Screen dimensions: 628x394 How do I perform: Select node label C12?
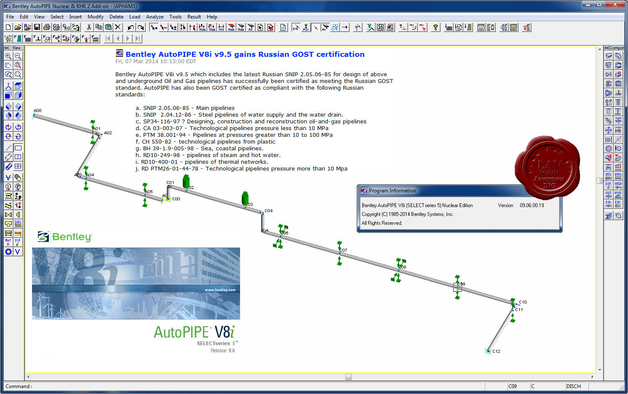(496, 351)
